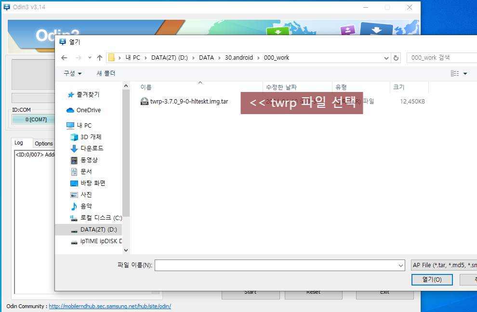The width and height of the screenshot is (477, 312).
Task: Open the Odin Community samsung.net link
Action: coord(110,306)
